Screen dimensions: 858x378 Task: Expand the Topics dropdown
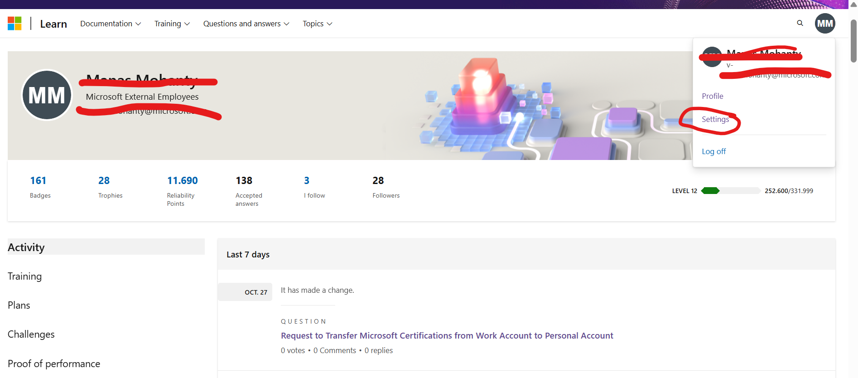[x=318, y=24]
